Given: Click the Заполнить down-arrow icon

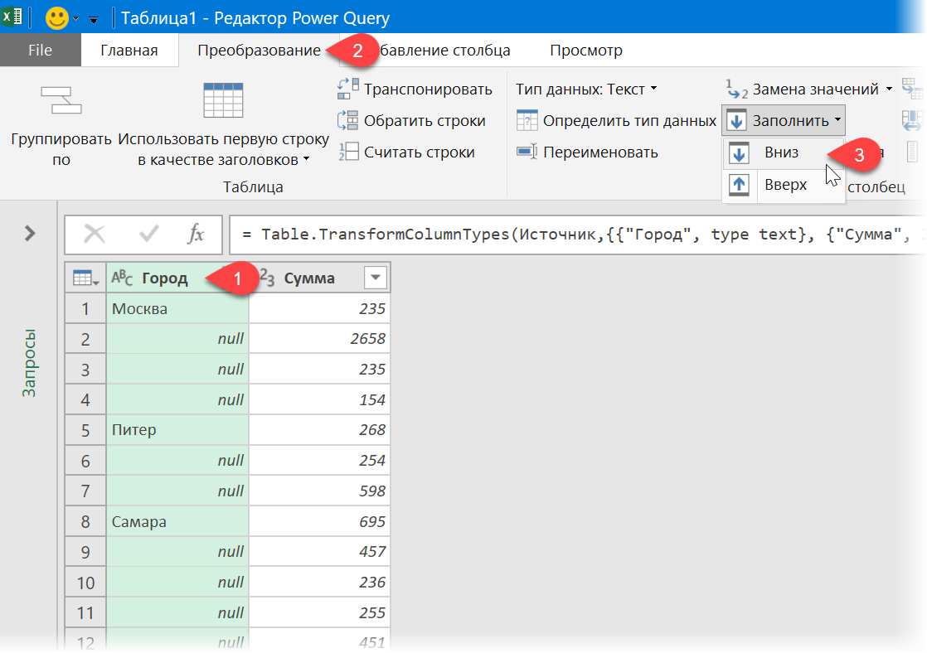Looking at the screenshot, I should [736, 120].
